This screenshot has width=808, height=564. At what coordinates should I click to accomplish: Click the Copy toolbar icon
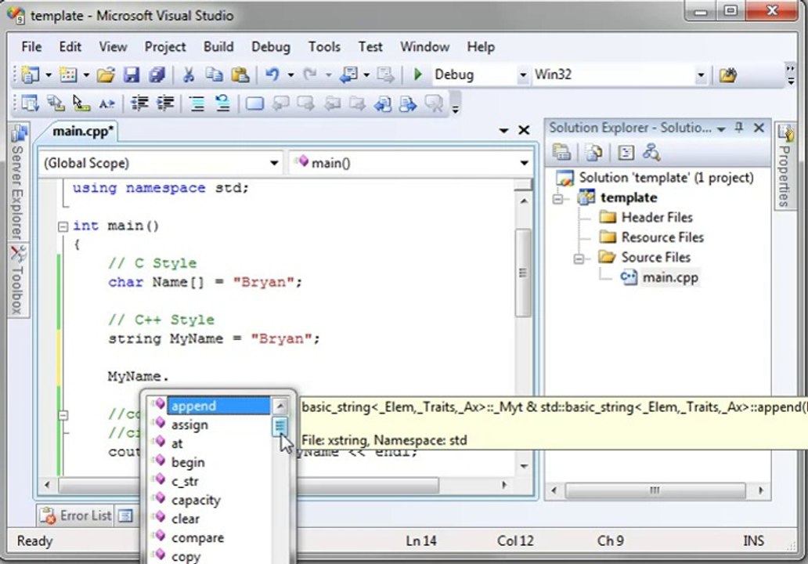click(x=214, y=75)
